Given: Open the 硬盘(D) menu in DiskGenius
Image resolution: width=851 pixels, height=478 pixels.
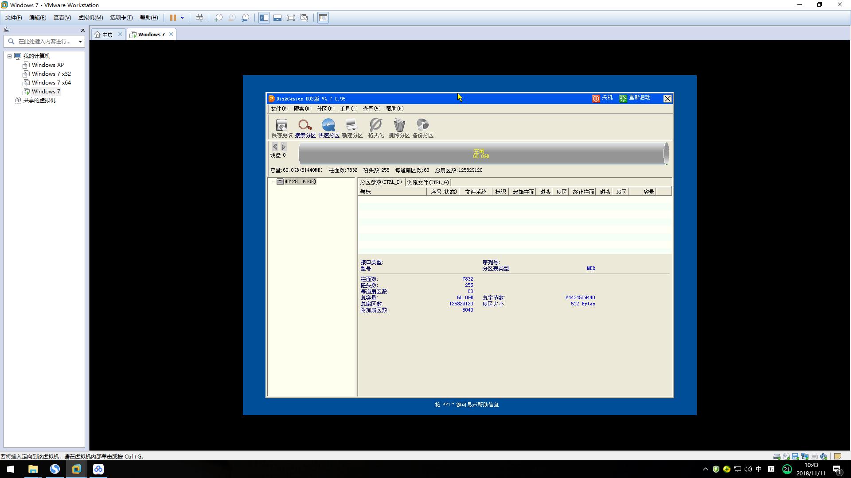Looking at the screenshot, I should (x=302, y=108).
